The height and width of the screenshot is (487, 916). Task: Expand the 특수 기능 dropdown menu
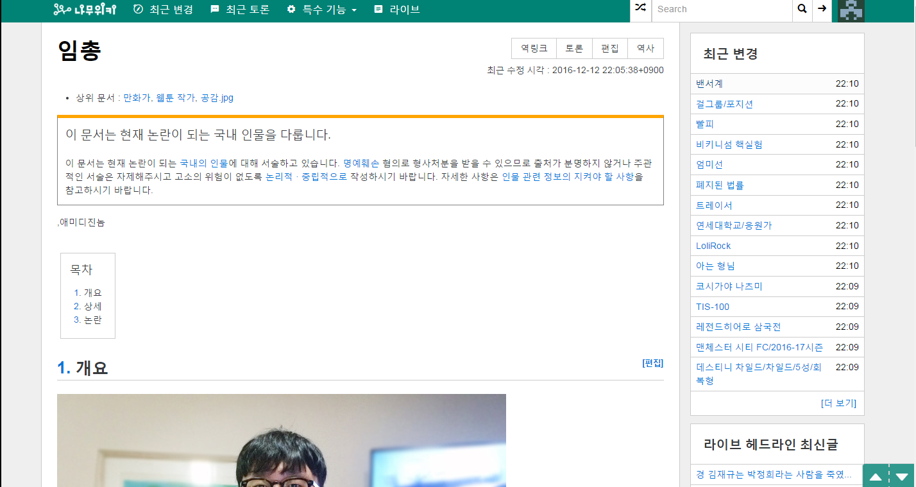coord(321,10)
